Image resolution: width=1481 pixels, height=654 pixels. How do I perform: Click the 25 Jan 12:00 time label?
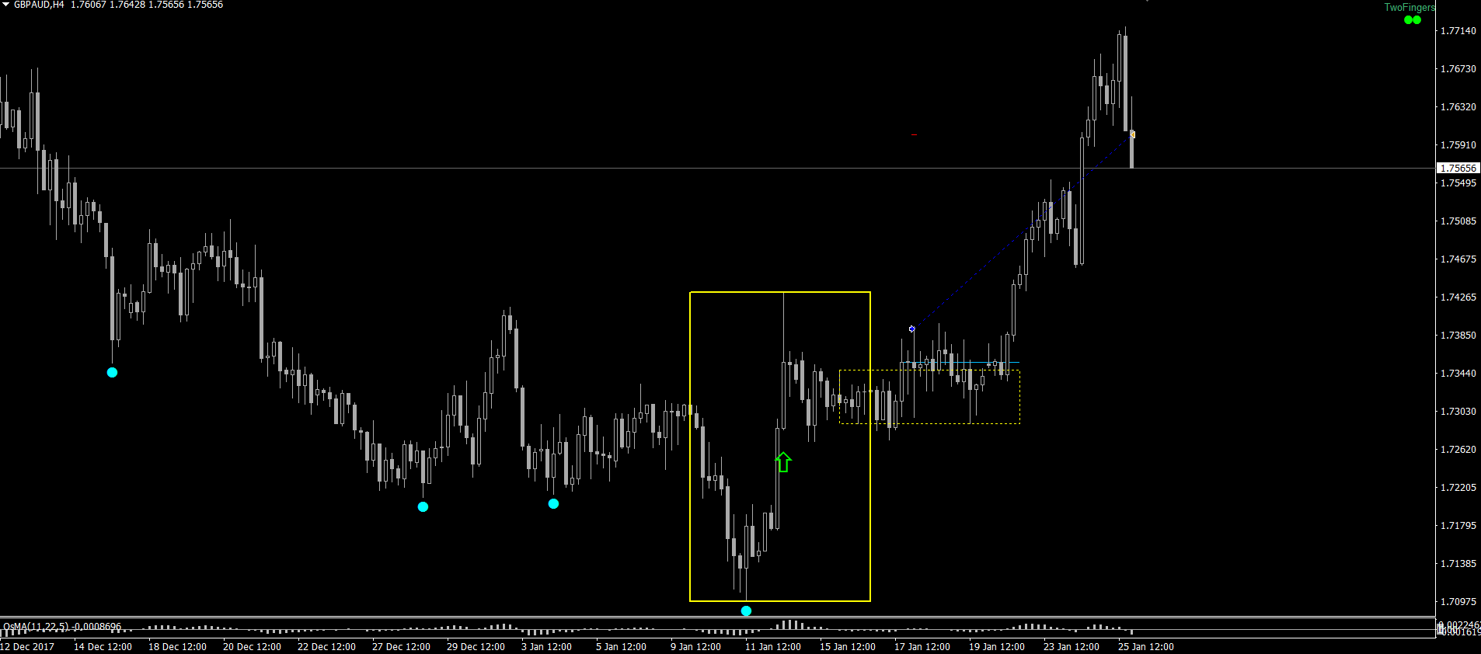1146,647
